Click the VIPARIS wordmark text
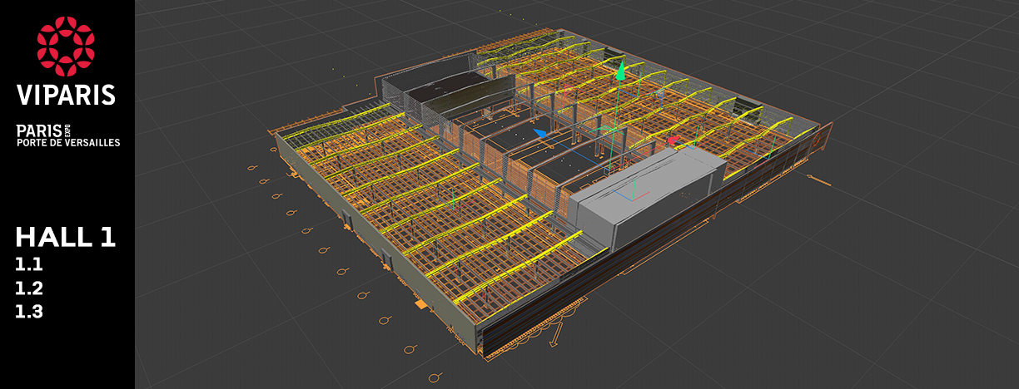 [x=67, y=94]
